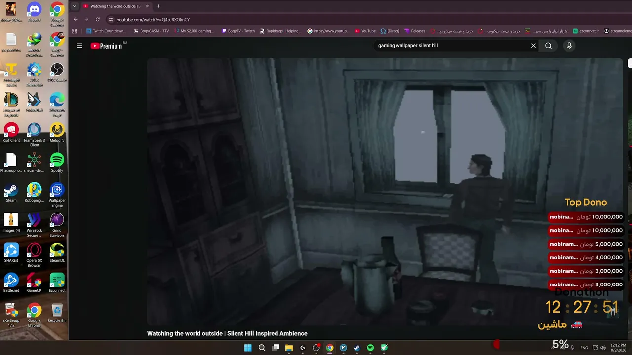Open Spotify from the taskbar

pos(370,348)
